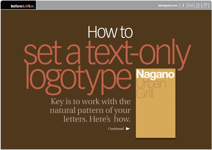Click the white Continued arrow icon
The image size is (212, 150).
(128, 129)
